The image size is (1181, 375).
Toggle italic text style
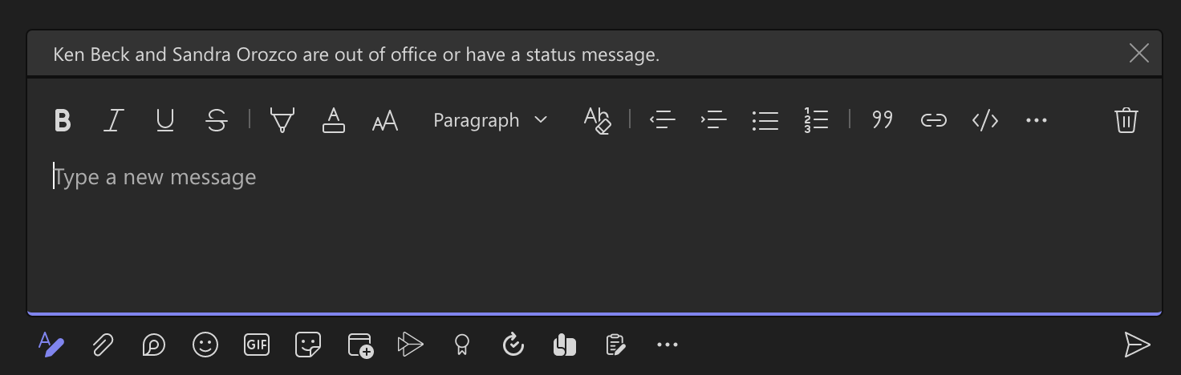tap(113, 121)
